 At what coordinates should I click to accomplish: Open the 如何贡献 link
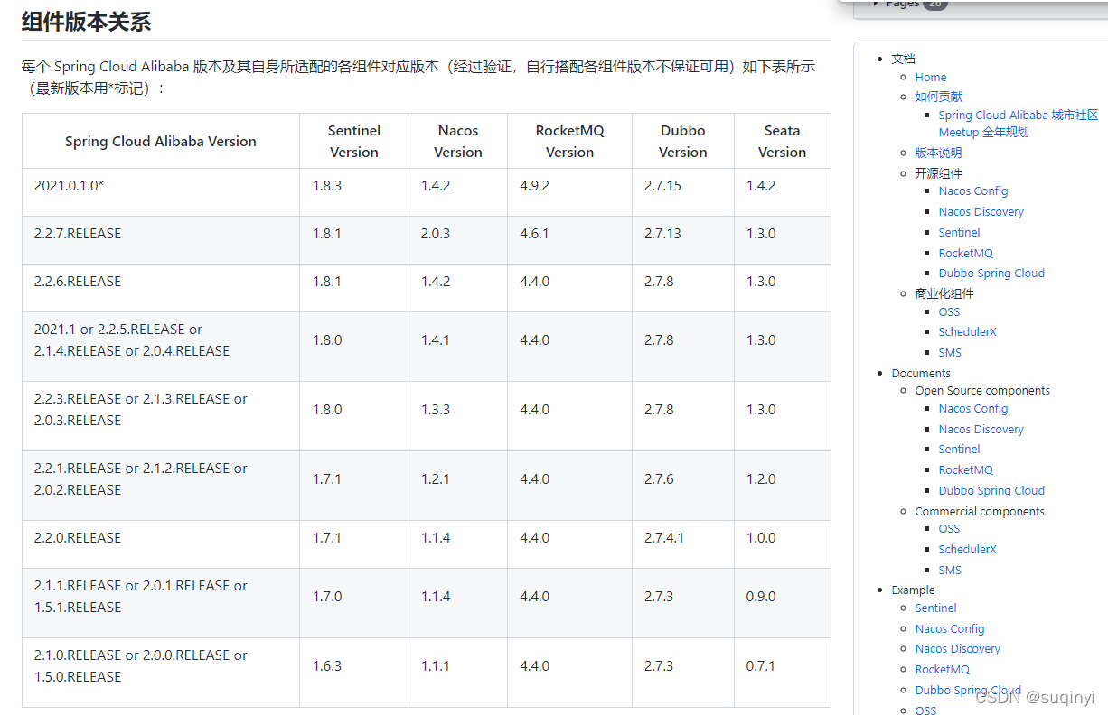pyautogui.click(x=938, y=97)
